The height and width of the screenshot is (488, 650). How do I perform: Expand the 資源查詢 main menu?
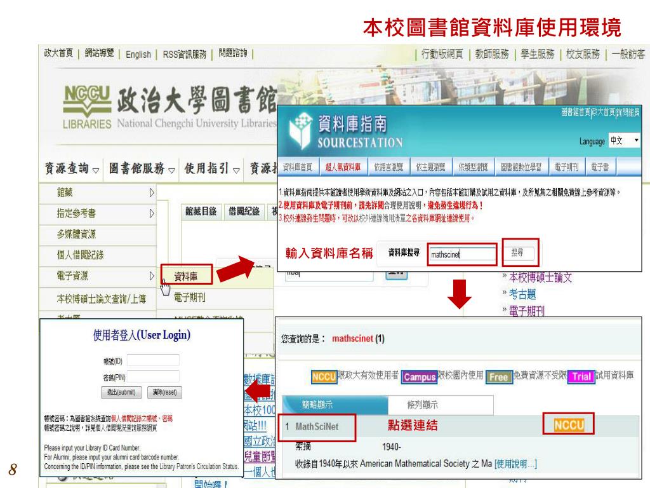[x=72, y=168]
